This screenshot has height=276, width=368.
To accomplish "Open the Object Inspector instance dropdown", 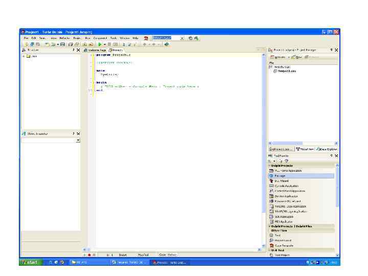I will click(x=78, y=141).
